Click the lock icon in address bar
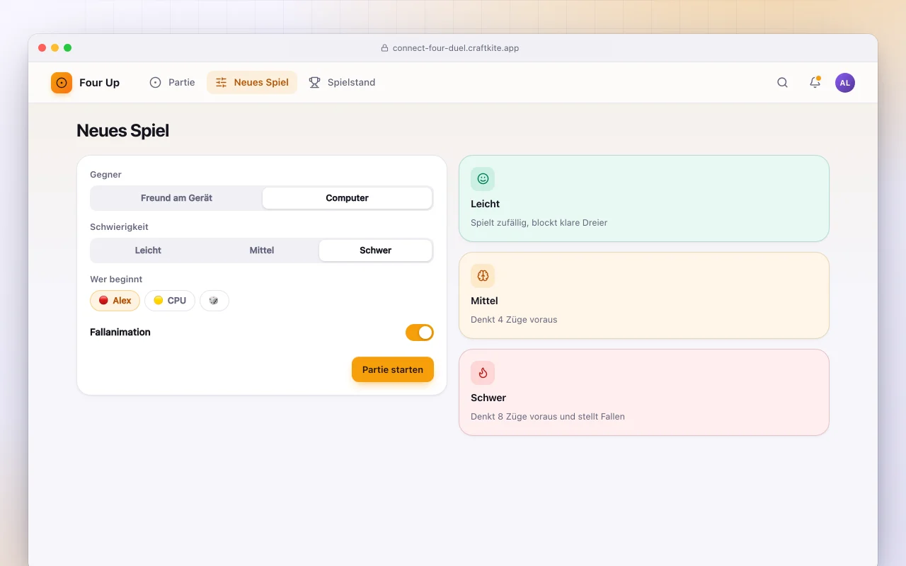Viewport: 906px width, 566px height. pos(384,48)
